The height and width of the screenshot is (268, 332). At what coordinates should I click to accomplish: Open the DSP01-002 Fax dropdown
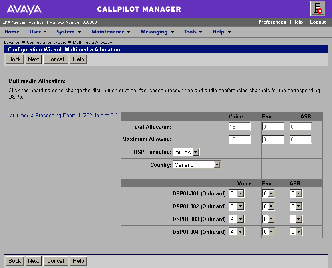268,206
